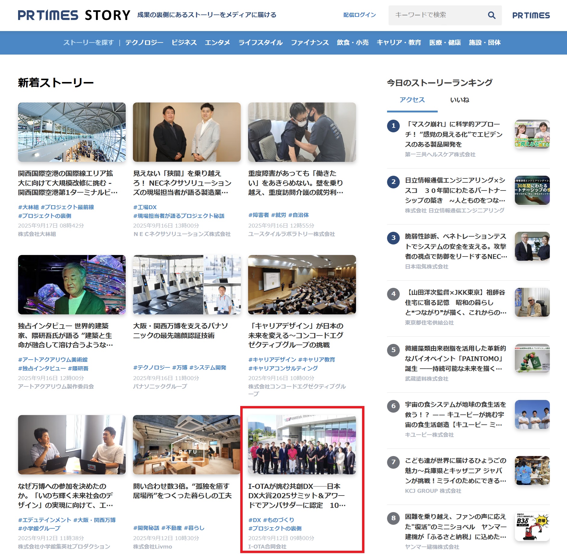The height and width of the screenshot is (554, 567).
Task: Open the 飲食・小売 category
Action: 353,42
